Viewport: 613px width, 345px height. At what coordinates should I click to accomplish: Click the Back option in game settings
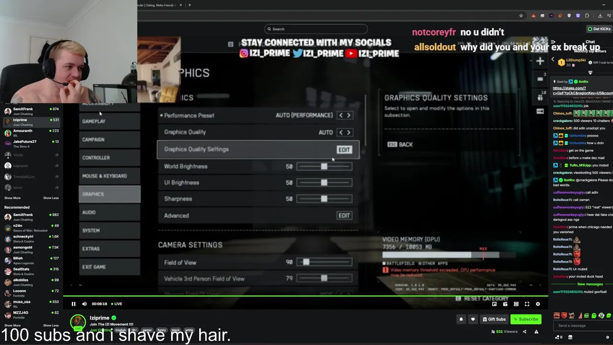400,144
